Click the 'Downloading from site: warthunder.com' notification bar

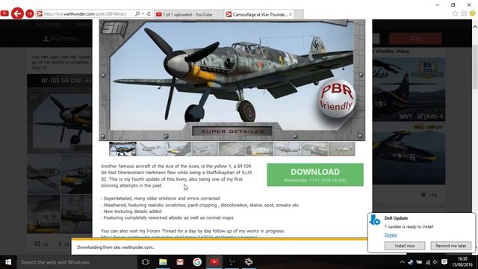click(x=220, y=247)
